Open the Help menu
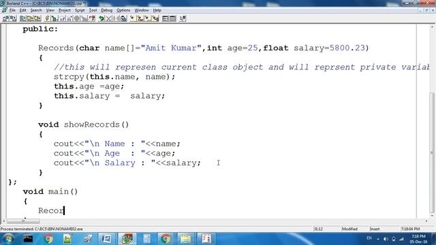 tap(157, 10)
